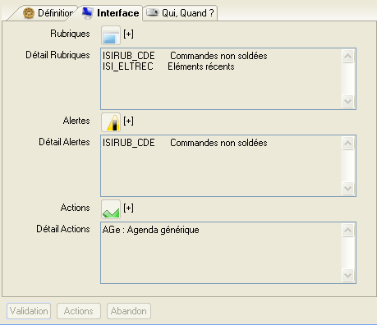The width and height of the screenshot is (377, 325).
Task: Click the Détail Alertes label
Action: click(x=64, y=142)
